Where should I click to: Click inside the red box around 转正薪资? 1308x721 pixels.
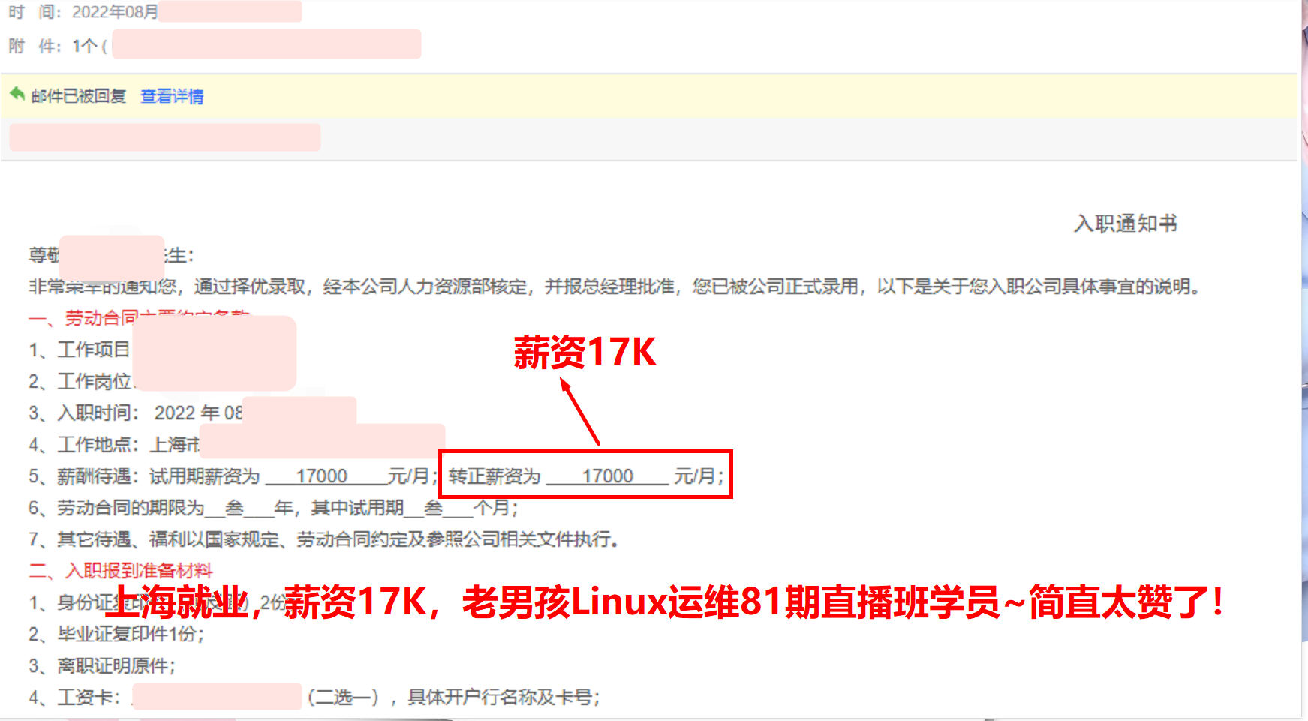pyautogui.click(x=585, y=474)
